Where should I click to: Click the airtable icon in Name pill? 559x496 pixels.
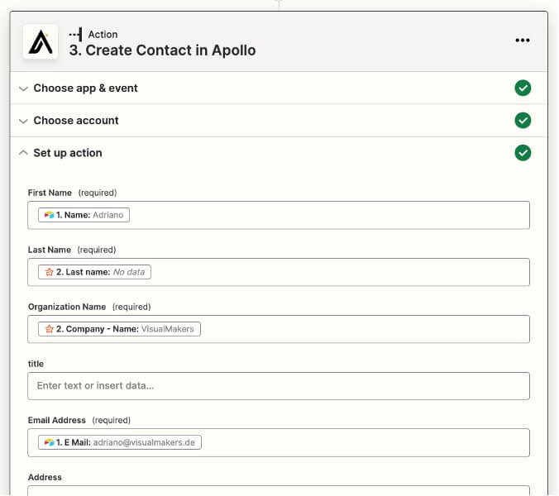pos(49,215)
